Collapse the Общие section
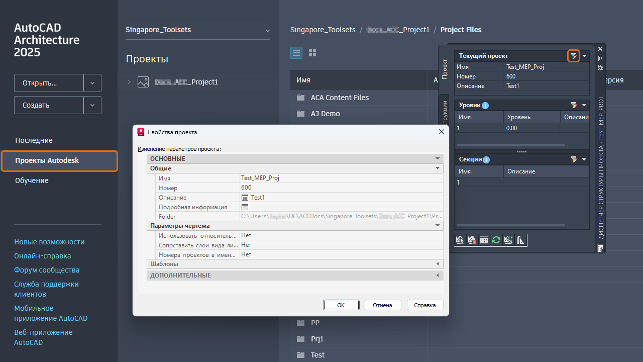Viewport: 643px width, 362px height. [x=438, y=168]
